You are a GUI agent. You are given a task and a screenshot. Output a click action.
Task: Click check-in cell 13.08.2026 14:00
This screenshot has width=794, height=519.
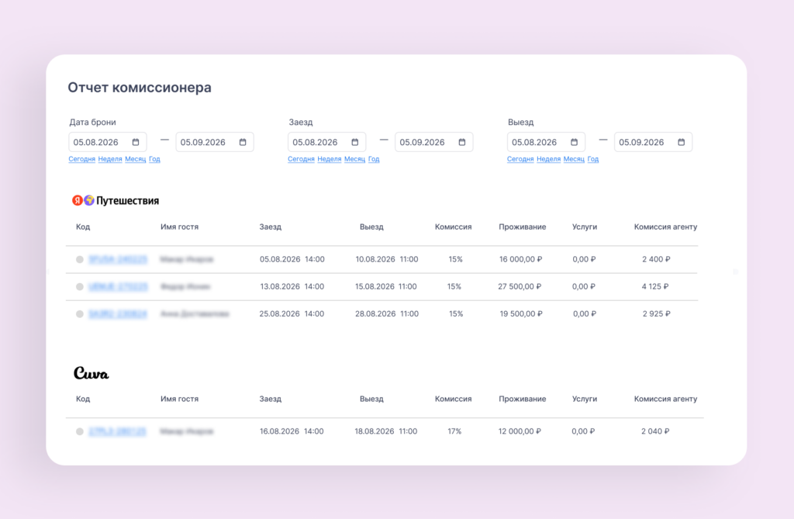pos(292,287)
